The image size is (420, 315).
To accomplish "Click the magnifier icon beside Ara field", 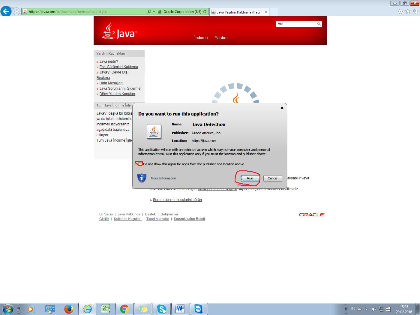I will (319, 24).
